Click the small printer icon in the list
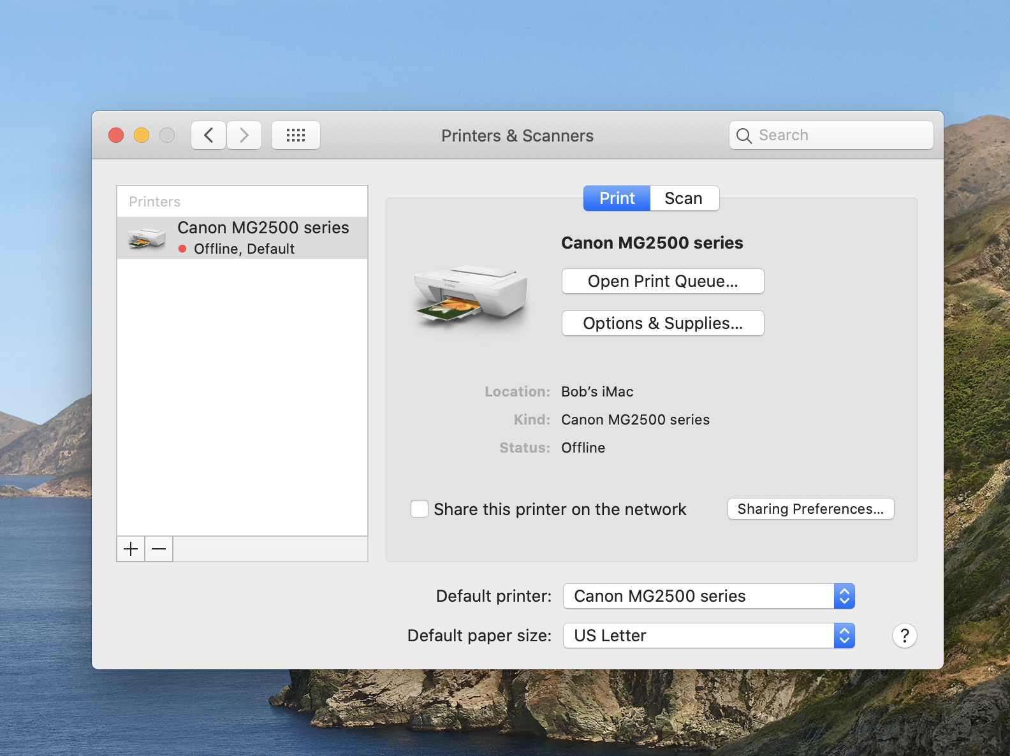 [x=147, y=238]
